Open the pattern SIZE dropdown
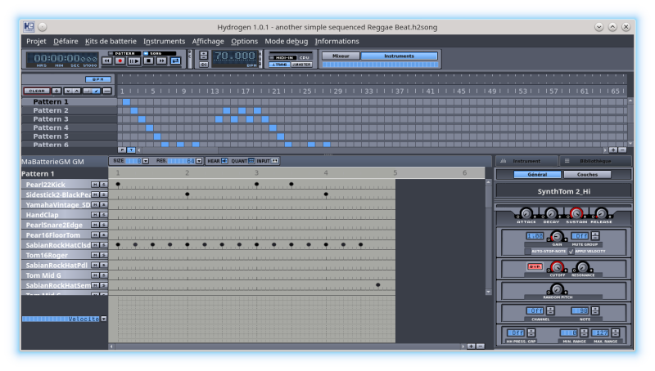This screenshot has height=371, width=655. (x=146, y=161)
